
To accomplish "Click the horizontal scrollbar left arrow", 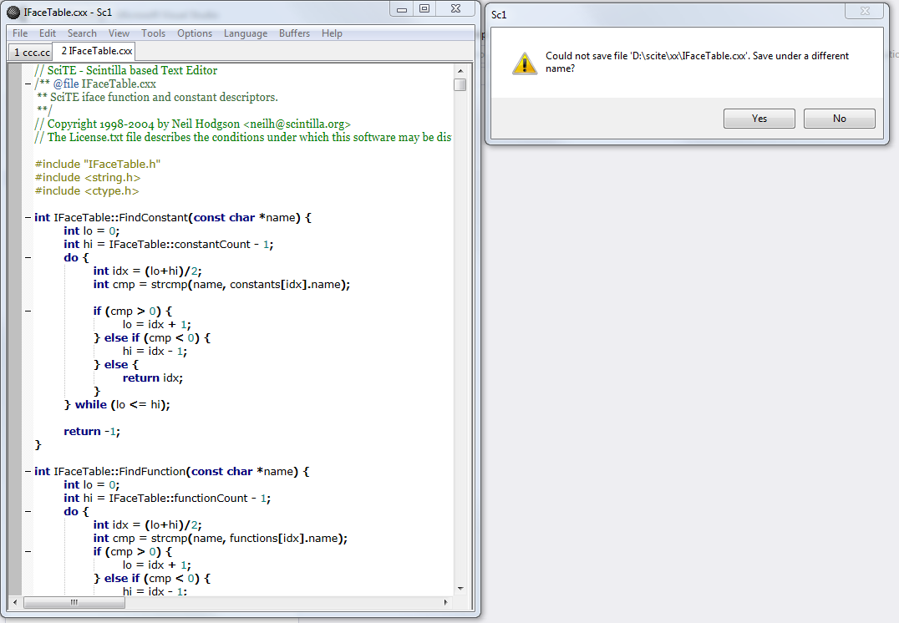I will click(14, 602).
